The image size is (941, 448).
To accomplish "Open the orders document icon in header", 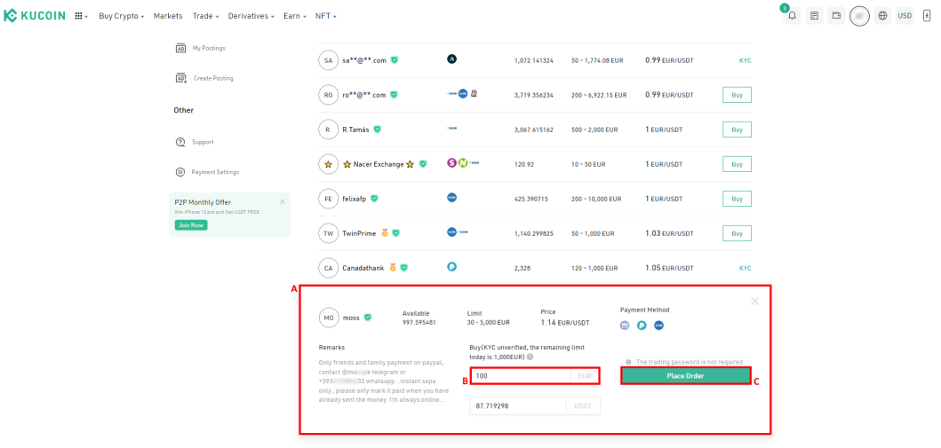I will click(x=814, y=16).
